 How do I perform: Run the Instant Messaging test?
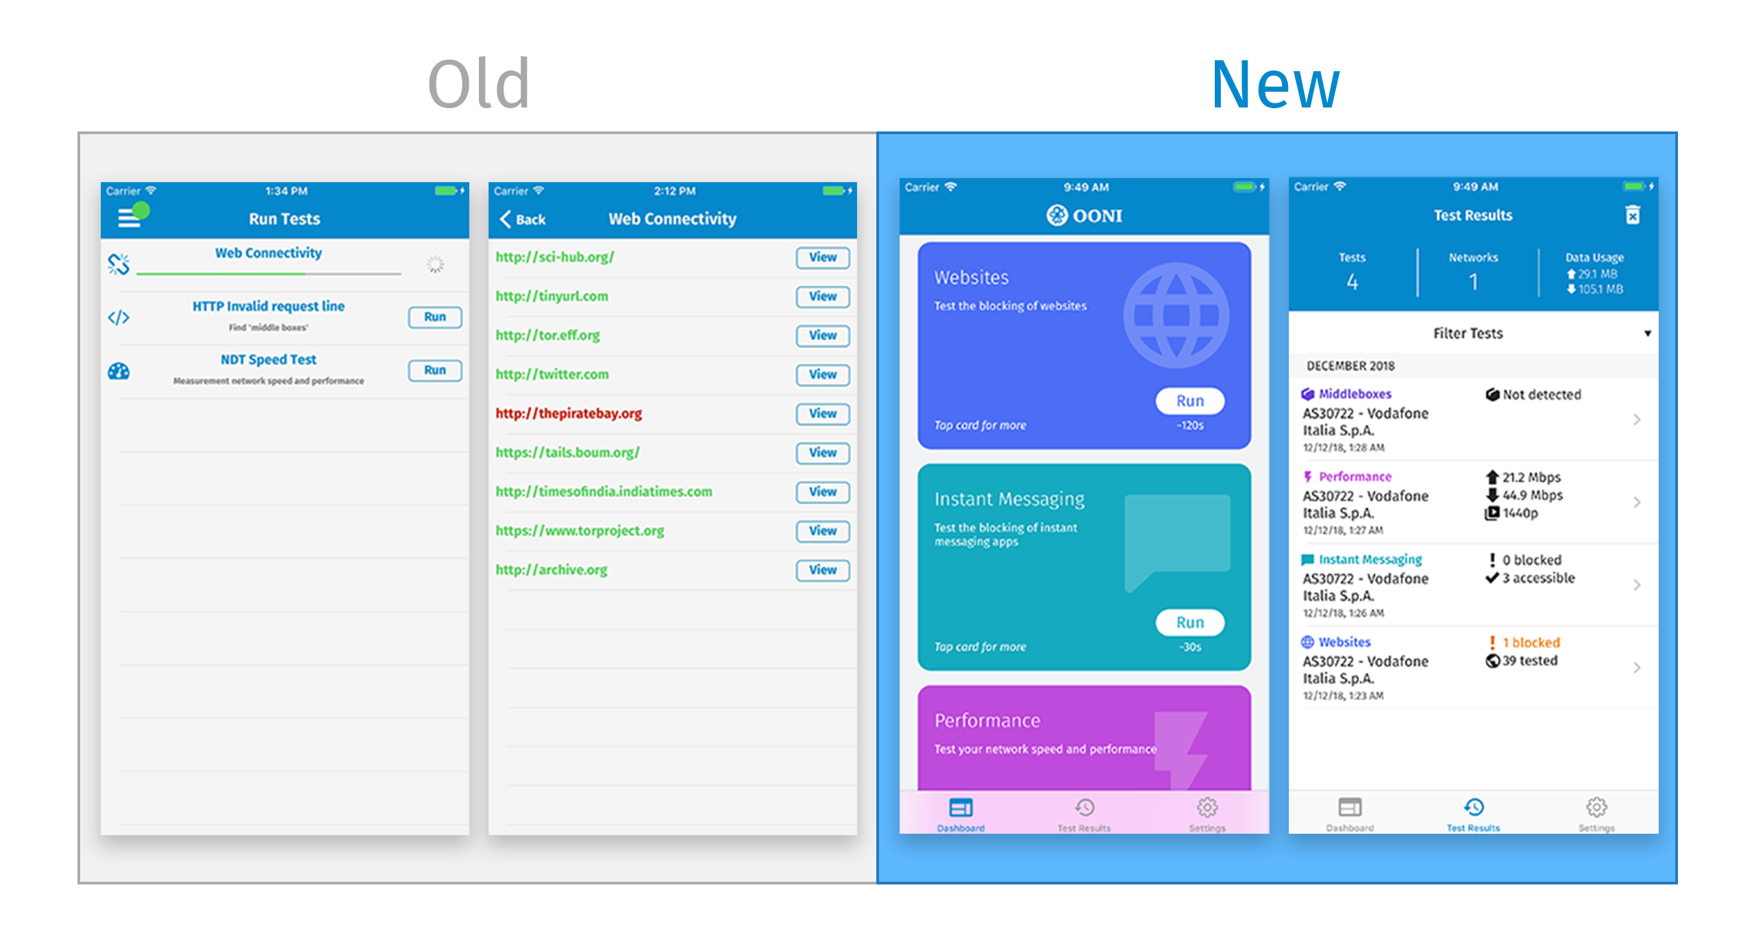coord(1191,622)
